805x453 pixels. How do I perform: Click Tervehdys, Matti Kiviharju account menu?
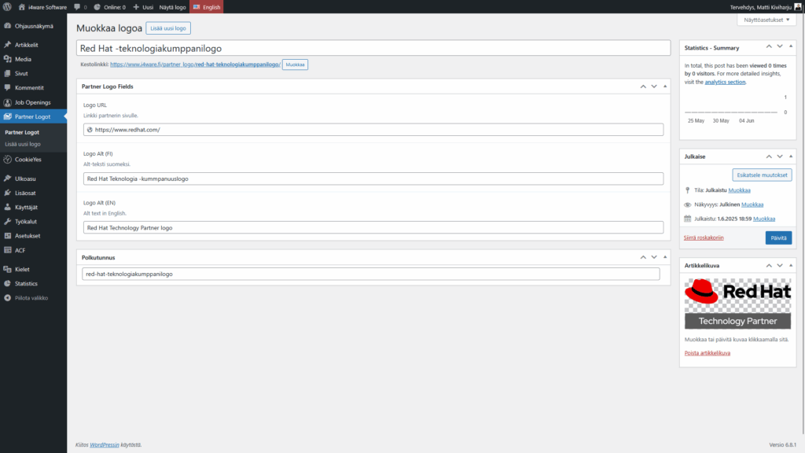[x=765, y=7]
